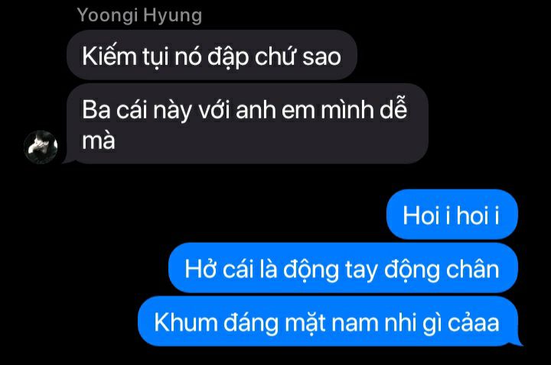Image resolution: width=551 pixels, height=365 pixels.
Task: Click the word 'Hoi' in blue bubble
Action: click(x=421, y=215)
